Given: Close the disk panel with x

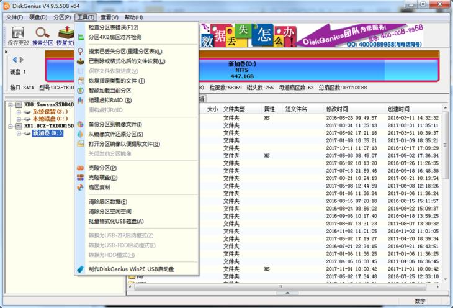Looking at the screenshot, I should (6, 52).
